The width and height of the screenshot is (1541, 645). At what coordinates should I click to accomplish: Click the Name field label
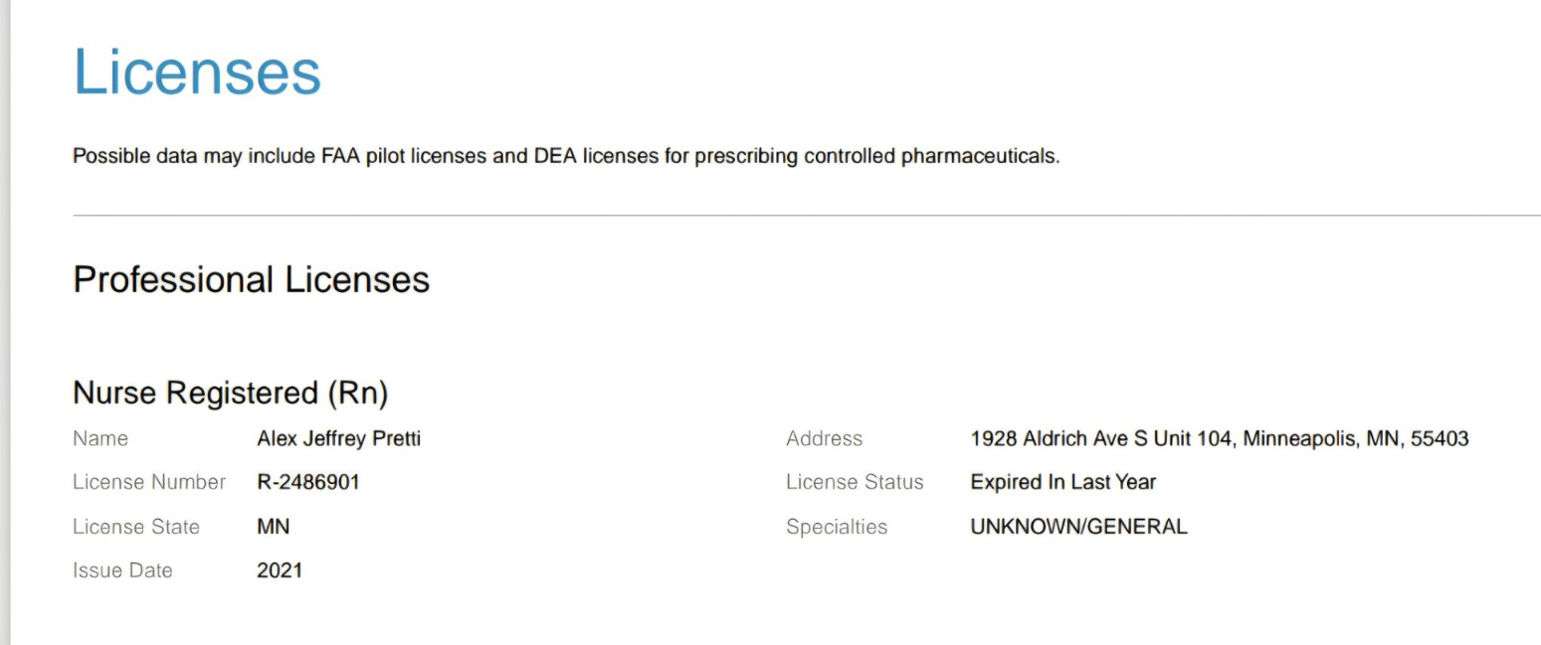point(100,438)
